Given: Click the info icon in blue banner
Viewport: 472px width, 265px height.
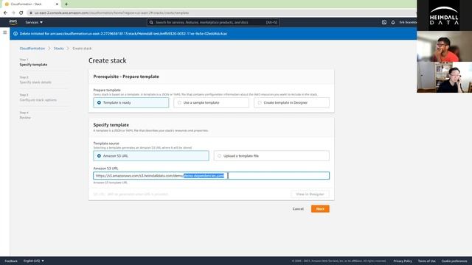Looking at the screenshot, I should pyautogui.click(x=15, y=34).
